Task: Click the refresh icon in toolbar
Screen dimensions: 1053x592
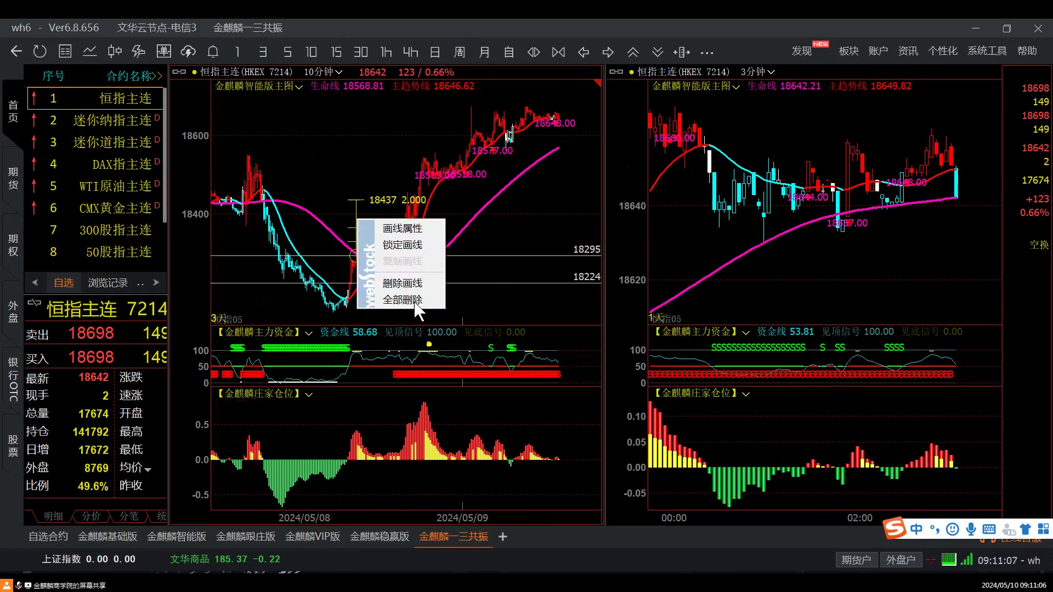Action: (x=40, y=52)
